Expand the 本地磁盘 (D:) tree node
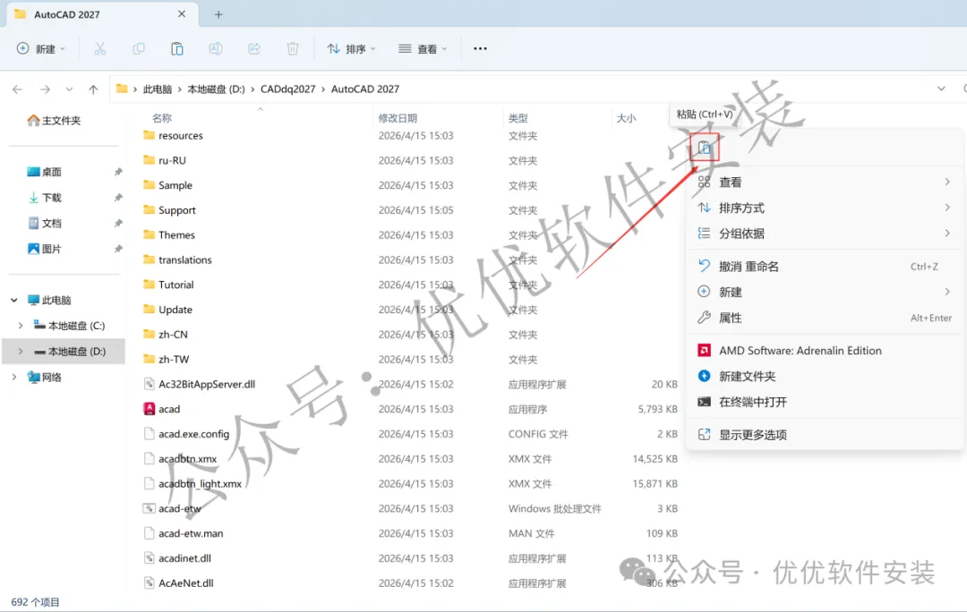The height and width of the screenshot is (612, 967). [21, 352]
